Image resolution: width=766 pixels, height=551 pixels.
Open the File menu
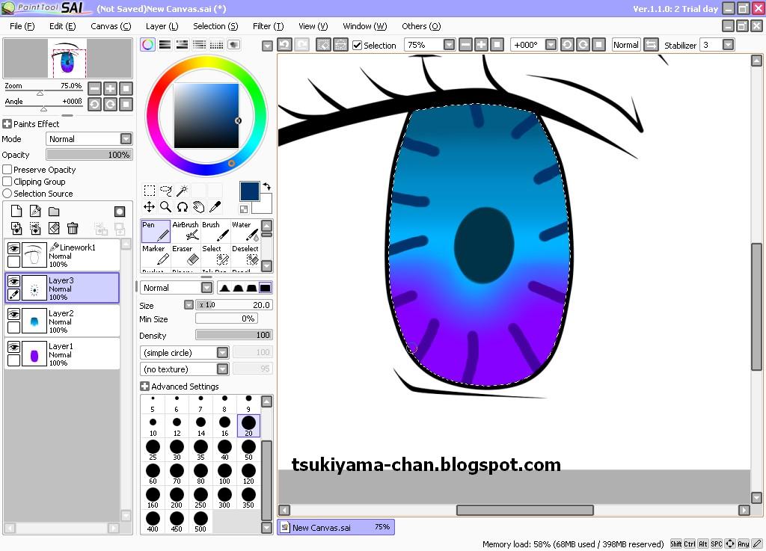22,26
